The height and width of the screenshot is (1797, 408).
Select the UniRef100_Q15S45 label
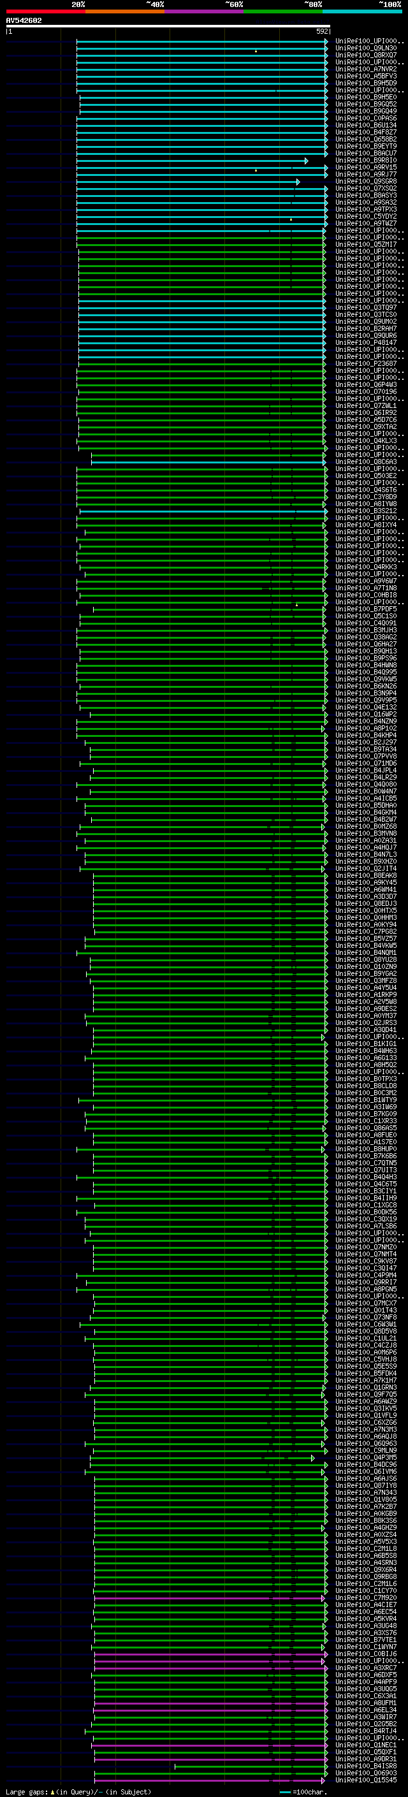tap(366, 1781)
